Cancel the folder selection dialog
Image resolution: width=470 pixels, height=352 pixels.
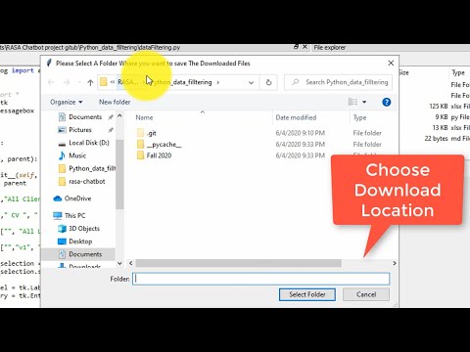(366, 294)
